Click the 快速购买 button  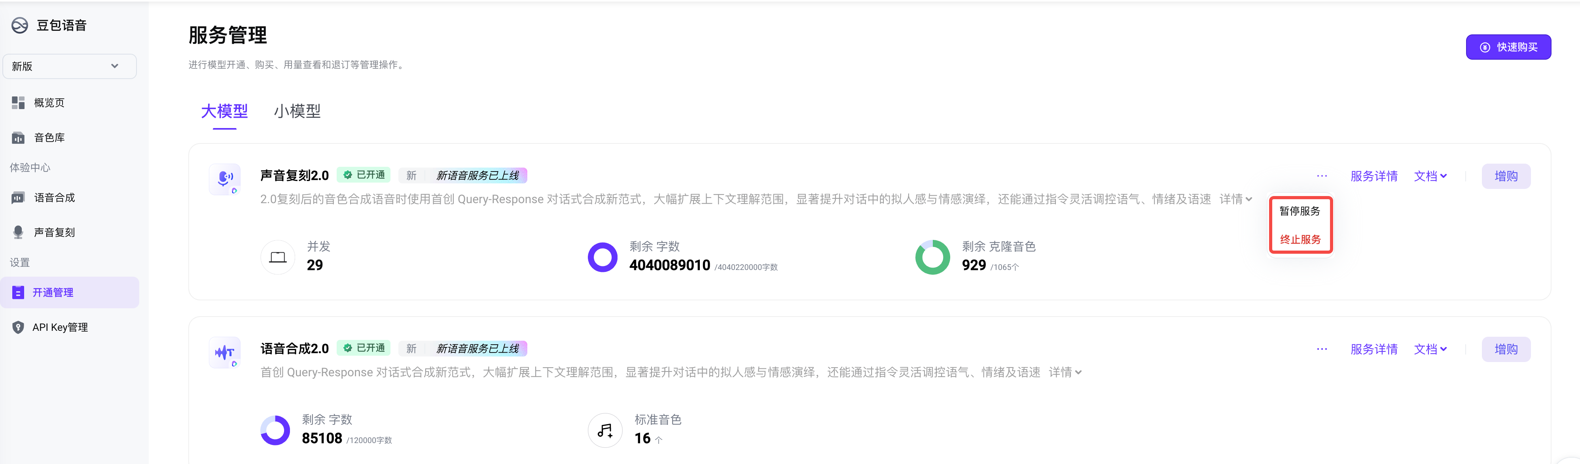[x=1508, y=47]
